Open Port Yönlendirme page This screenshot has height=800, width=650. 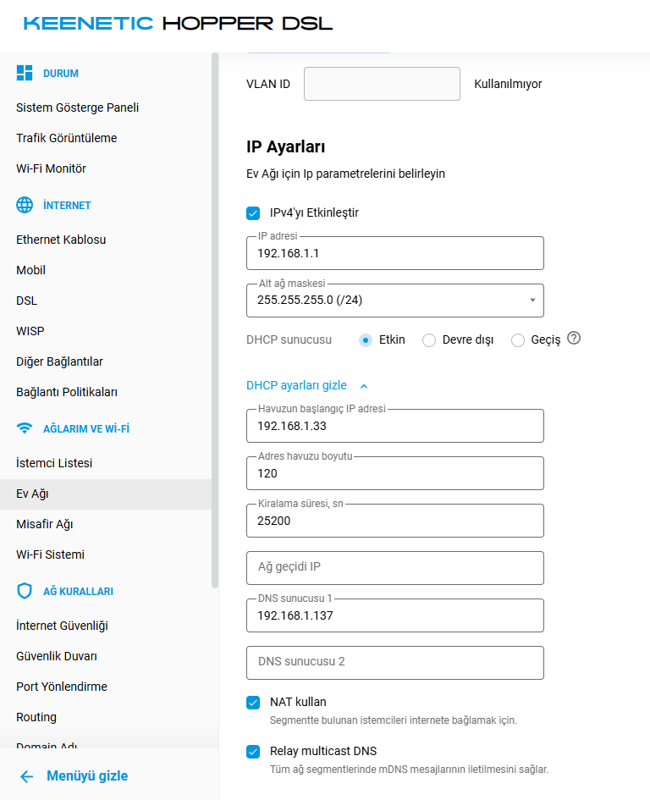point(62,687)
